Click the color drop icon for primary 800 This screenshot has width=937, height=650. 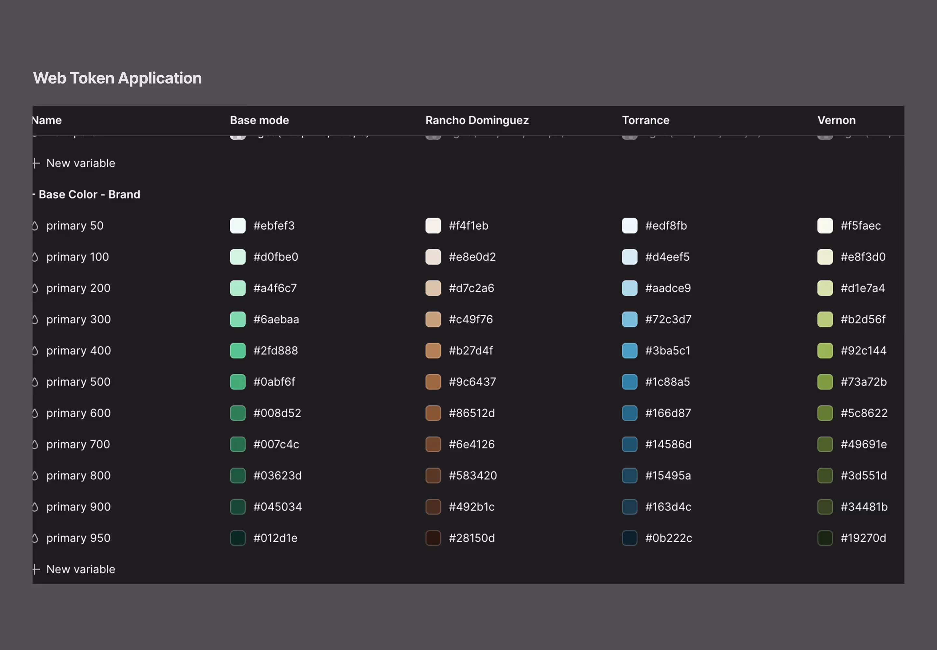pyautogui.click(x=35, y=476)
